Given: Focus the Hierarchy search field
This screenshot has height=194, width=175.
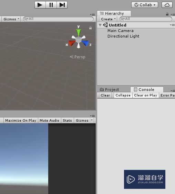Looking at the screenshot, I should [x=146, y=19].
